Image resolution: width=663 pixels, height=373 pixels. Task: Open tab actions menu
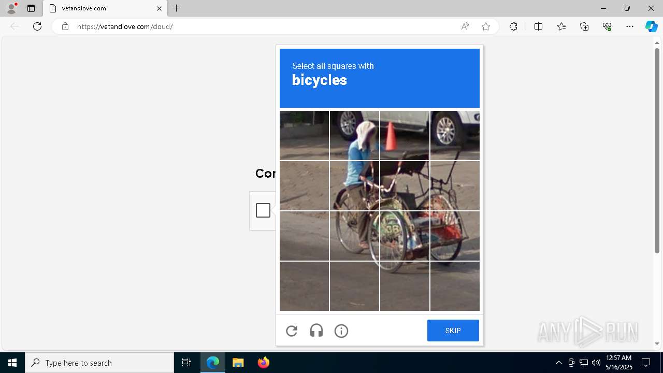coord(31,8)
